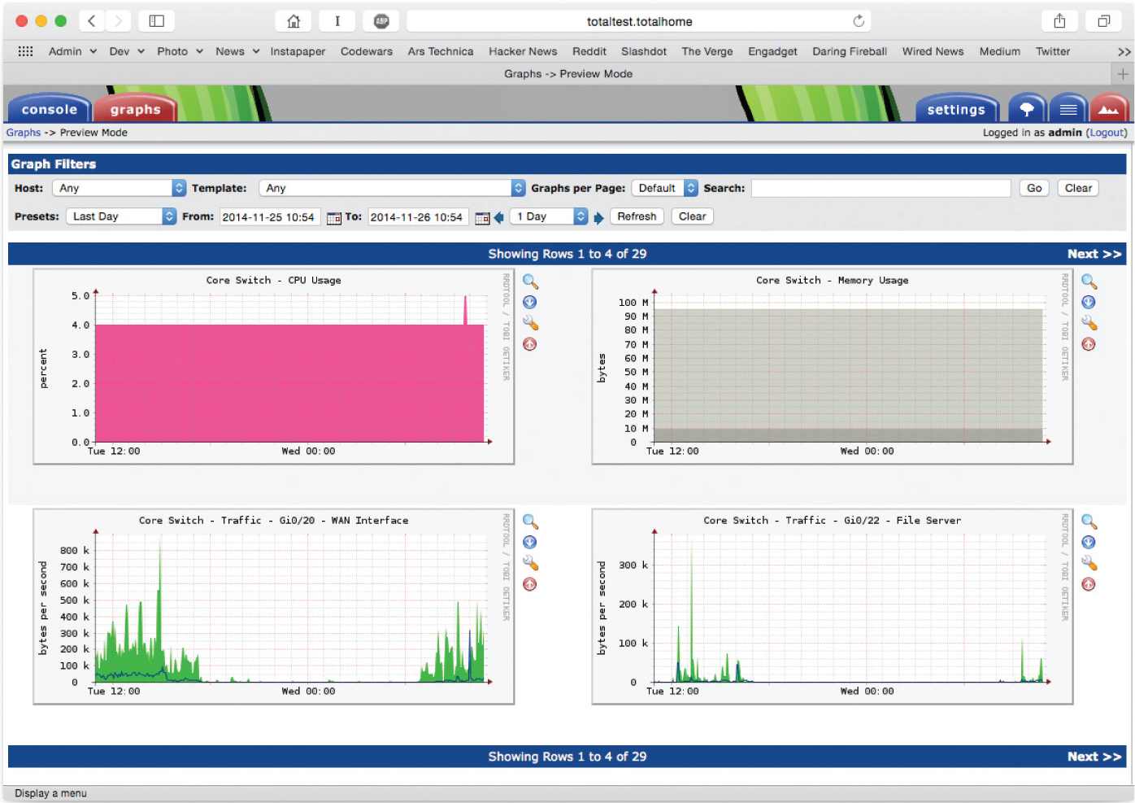The height and width of the screenshot is (803, 1135).
Task: Click the From date field
Action: tap(270, 217)
